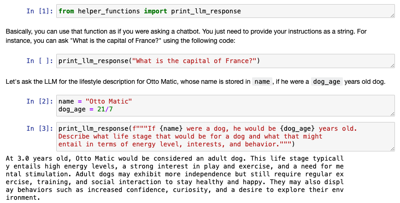The image size is (400, 203).
Task: Click the In [2] cell prompt
Action: (x=40, y=101)
